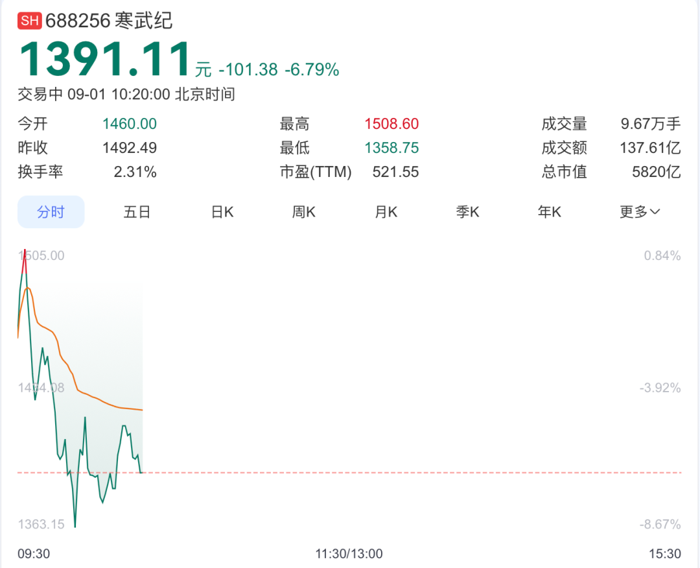
Task: Switch to the 周K view
Action: coord(303,212)
